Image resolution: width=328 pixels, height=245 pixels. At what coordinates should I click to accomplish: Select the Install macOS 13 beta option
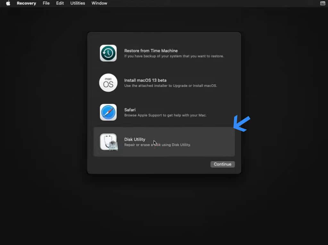[x=164, y=82]
